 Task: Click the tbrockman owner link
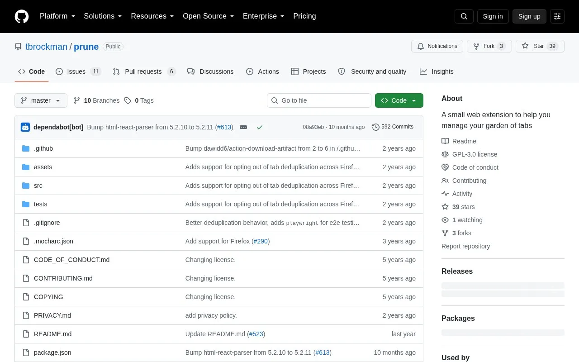point(46,47)
